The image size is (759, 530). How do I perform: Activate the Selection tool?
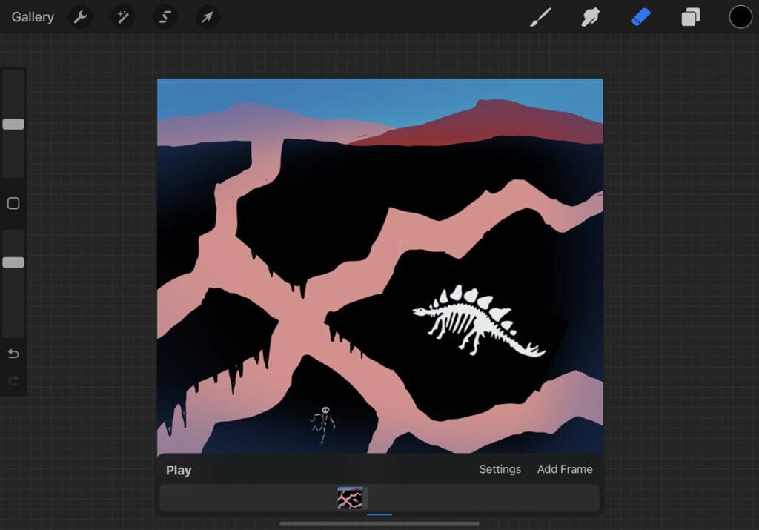pyautogui.click(x=165, y=17)
